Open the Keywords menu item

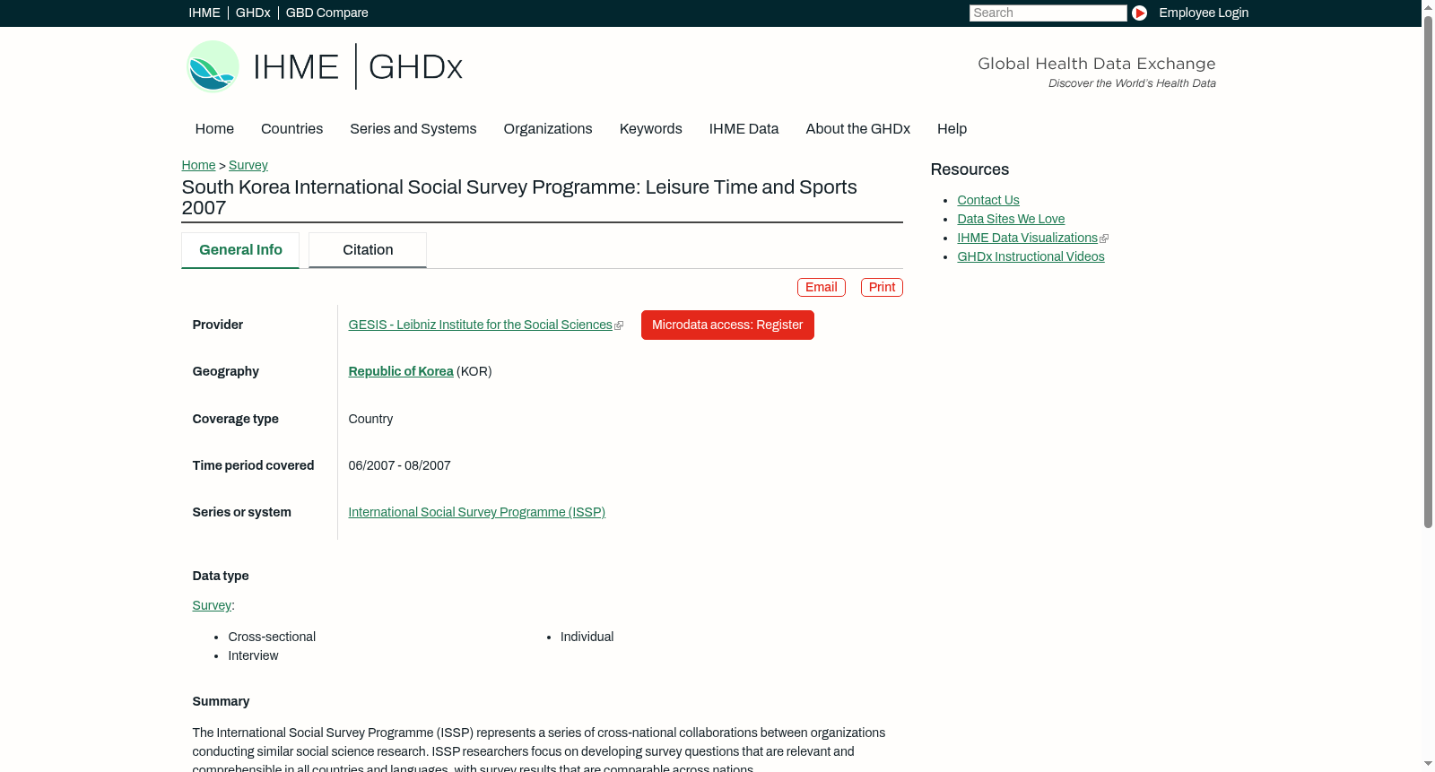tap(651, 129)
